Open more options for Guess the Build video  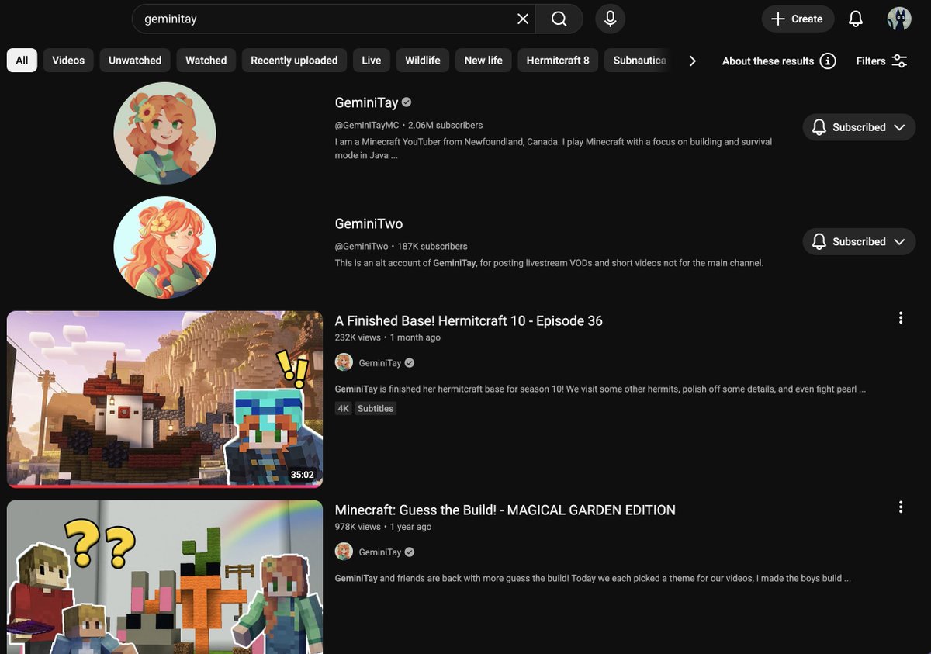pos(901,507)
